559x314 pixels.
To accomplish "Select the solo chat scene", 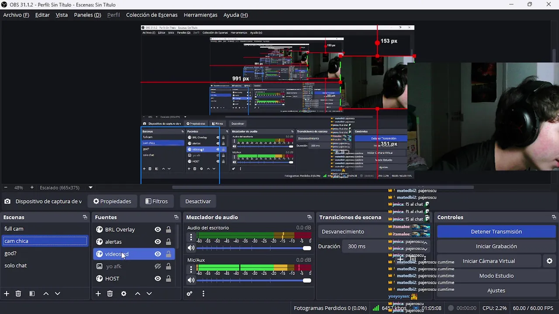I will coord(45,265).
